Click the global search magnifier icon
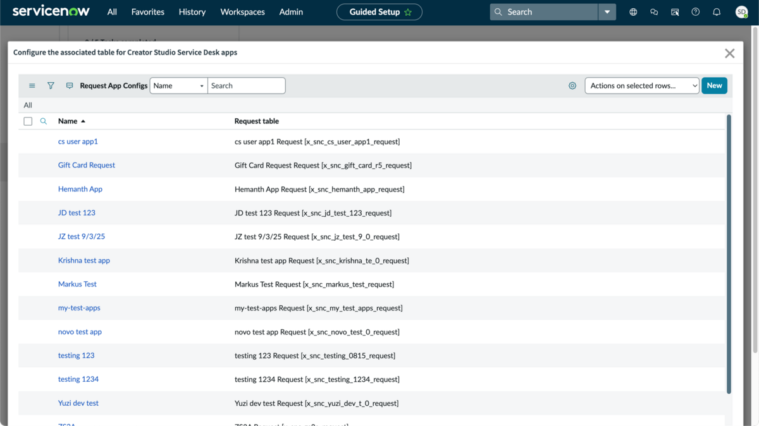 pyautogui.click(x=498, y=12)
